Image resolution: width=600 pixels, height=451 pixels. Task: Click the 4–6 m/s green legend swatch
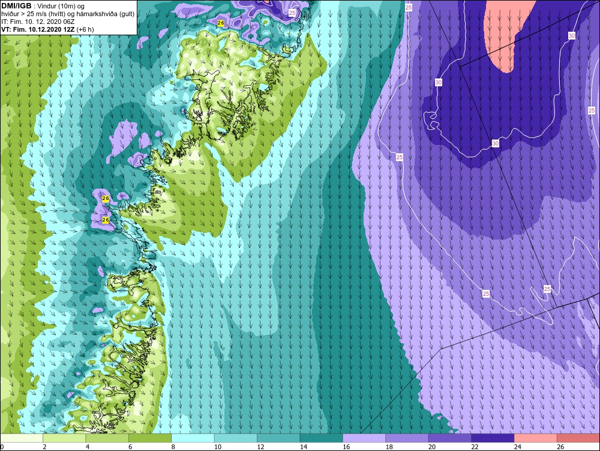pyautogui.click(x=107, y=438)
